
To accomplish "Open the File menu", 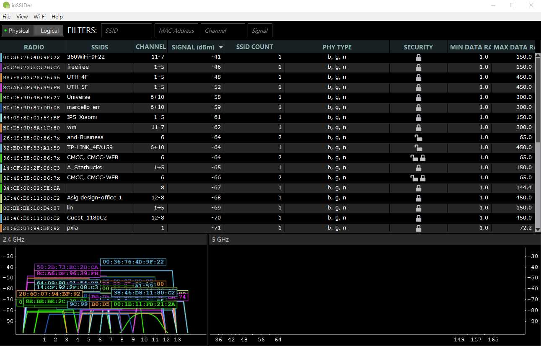I will point(6,17).
